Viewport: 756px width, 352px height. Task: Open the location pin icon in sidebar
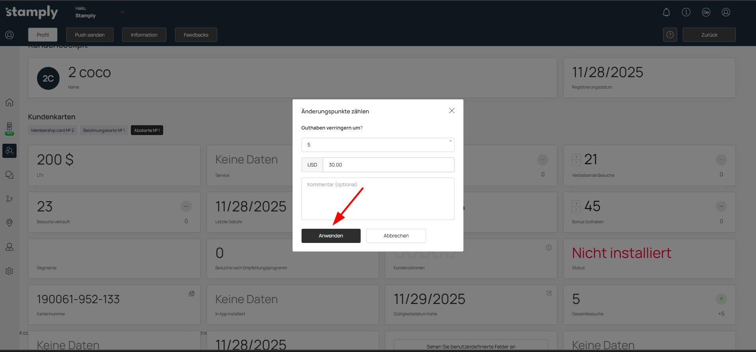click(9, 223)
